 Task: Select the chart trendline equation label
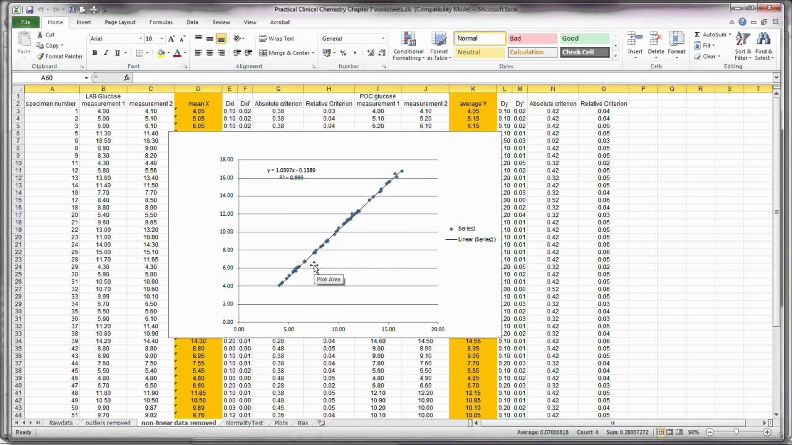click(x=291, y=174)
